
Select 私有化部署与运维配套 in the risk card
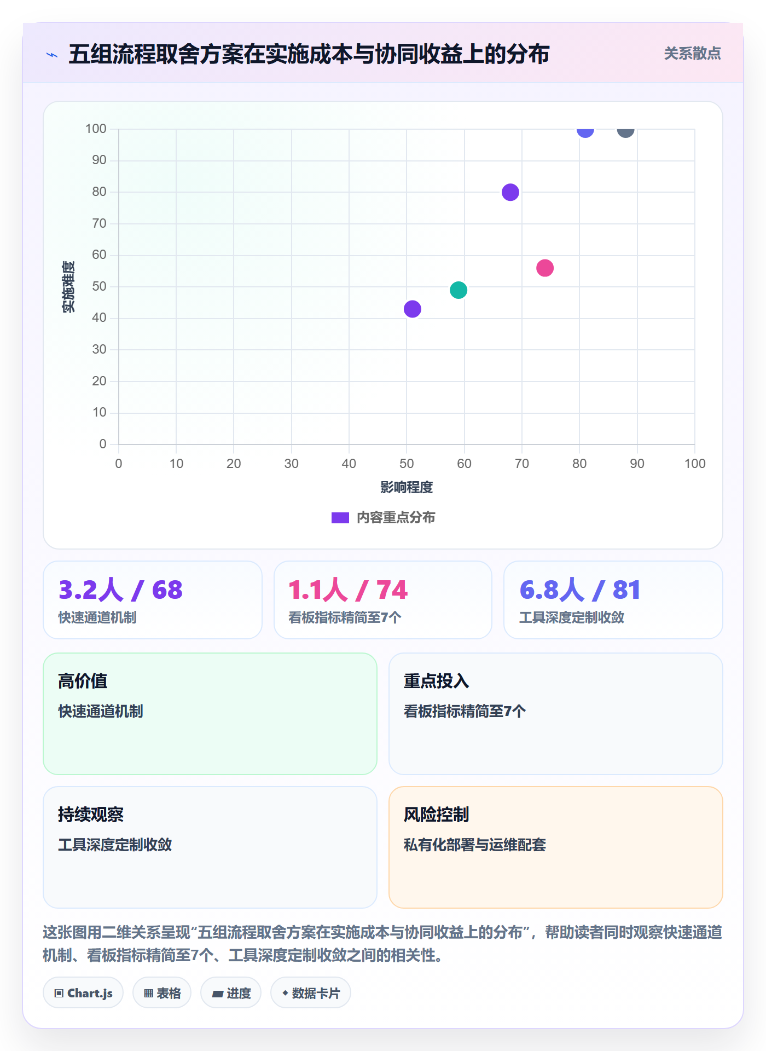point(475,845)
